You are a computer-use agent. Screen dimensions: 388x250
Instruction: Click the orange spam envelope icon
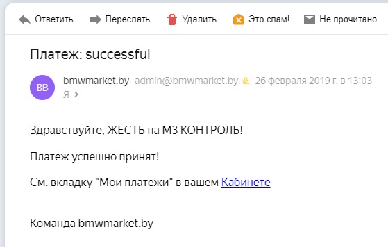pos(239,19)
